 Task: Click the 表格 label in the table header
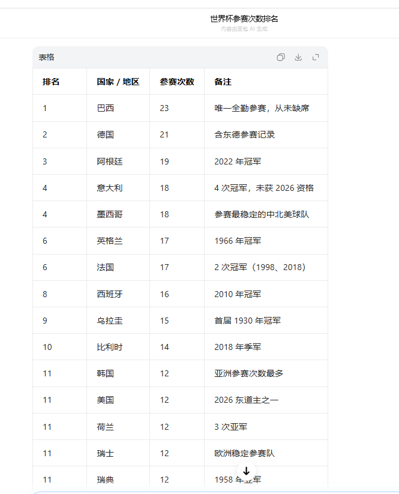47,57
